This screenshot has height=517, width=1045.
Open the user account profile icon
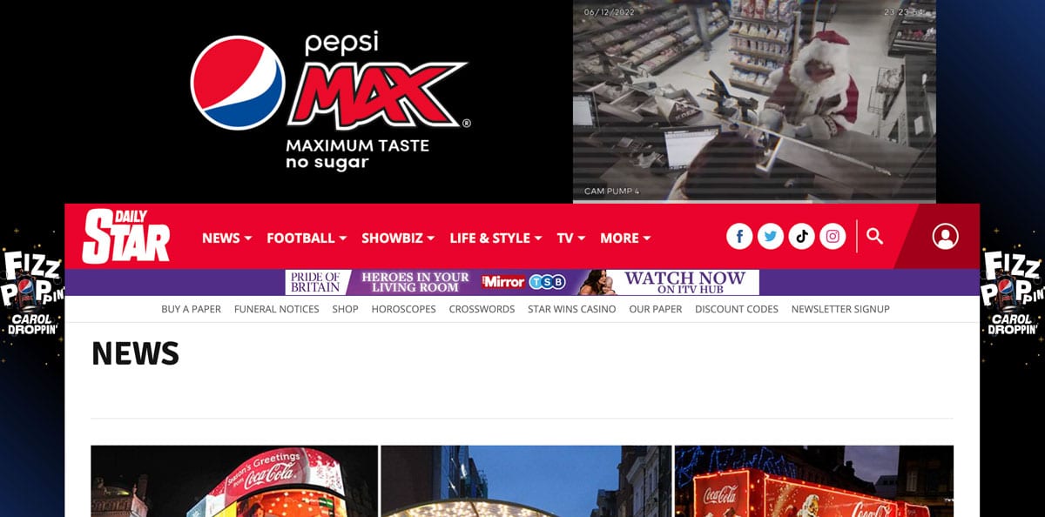click(945, 236)
